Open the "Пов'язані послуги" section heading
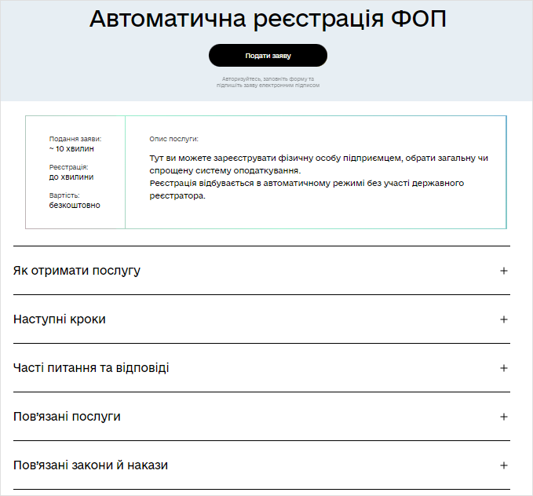The width and height of the screenshot is (533, 496). [68, 417]
